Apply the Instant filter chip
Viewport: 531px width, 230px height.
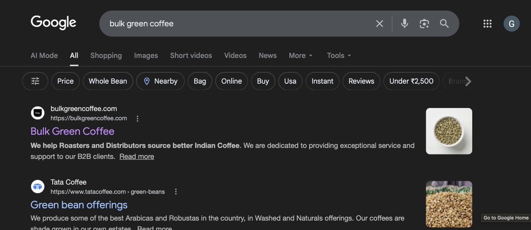322,81
